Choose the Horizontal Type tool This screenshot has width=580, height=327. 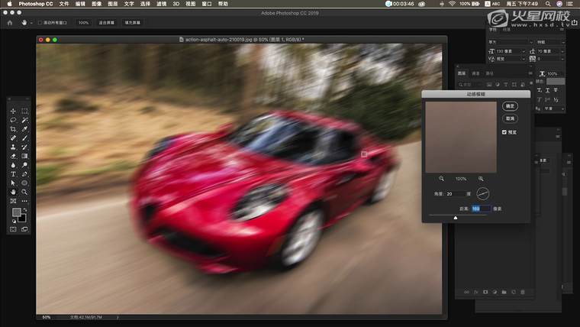pos(13,174)
